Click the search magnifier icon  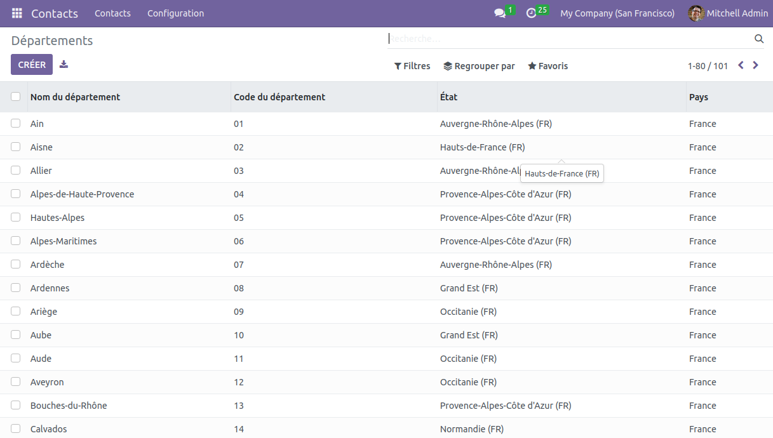tap(758, 39)
